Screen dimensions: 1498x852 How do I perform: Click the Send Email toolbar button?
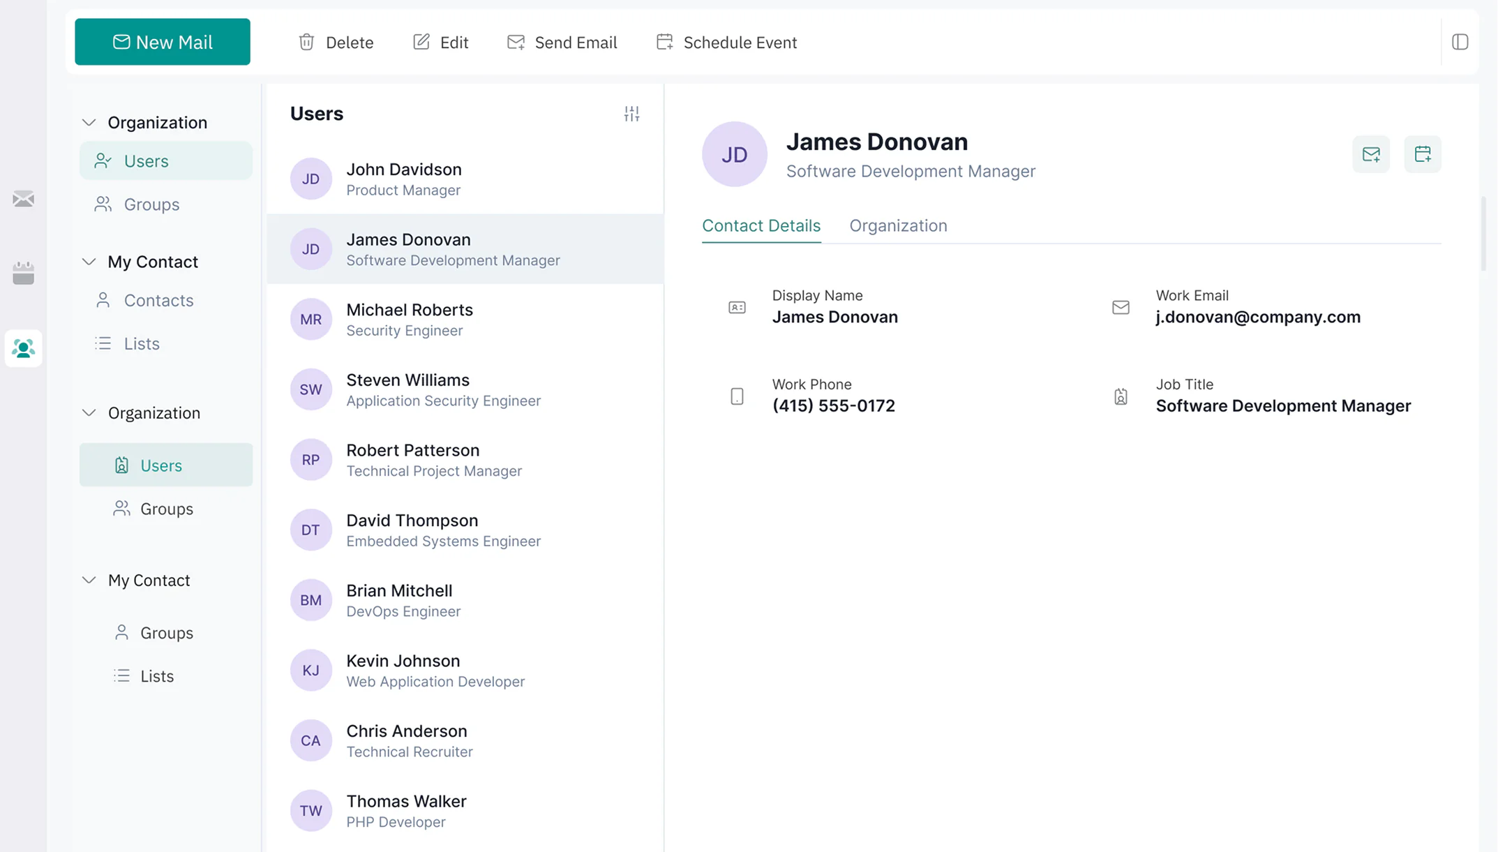click(562, 42)
